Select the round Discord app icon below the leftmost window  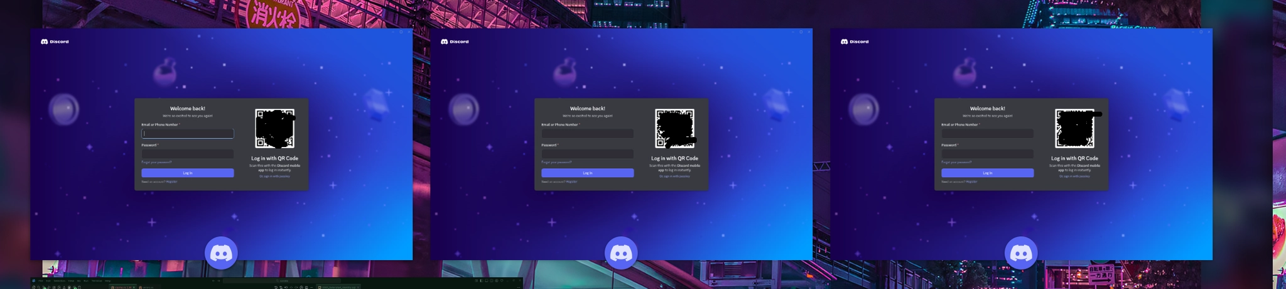coord(221,253)
